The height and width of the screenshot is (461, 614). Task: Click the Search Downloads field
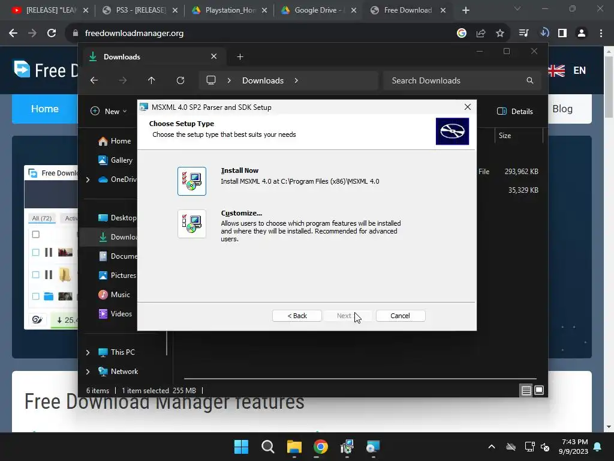pos(462,80)
